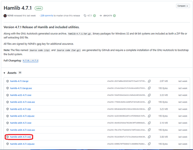Collapse the Assets section triangle

pos(5,73)
